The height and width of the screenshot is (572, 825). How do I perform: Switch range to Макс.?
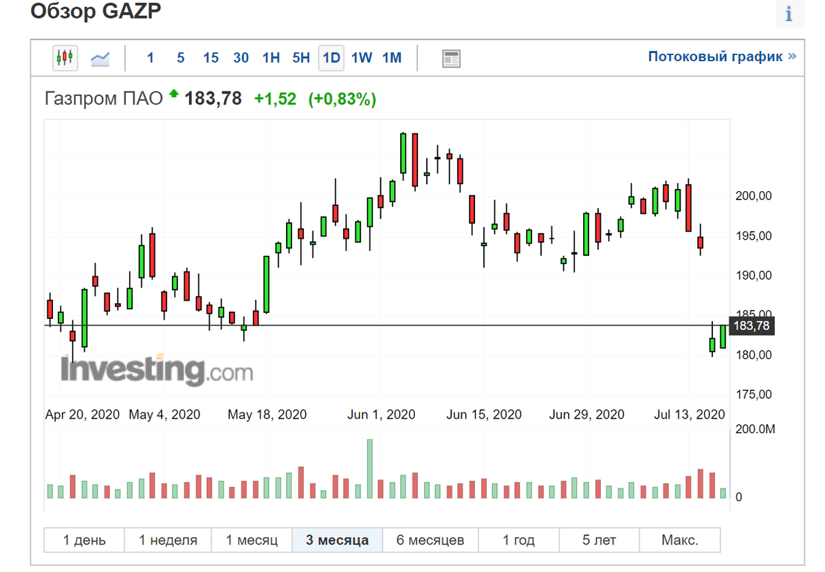pos(680,540)
